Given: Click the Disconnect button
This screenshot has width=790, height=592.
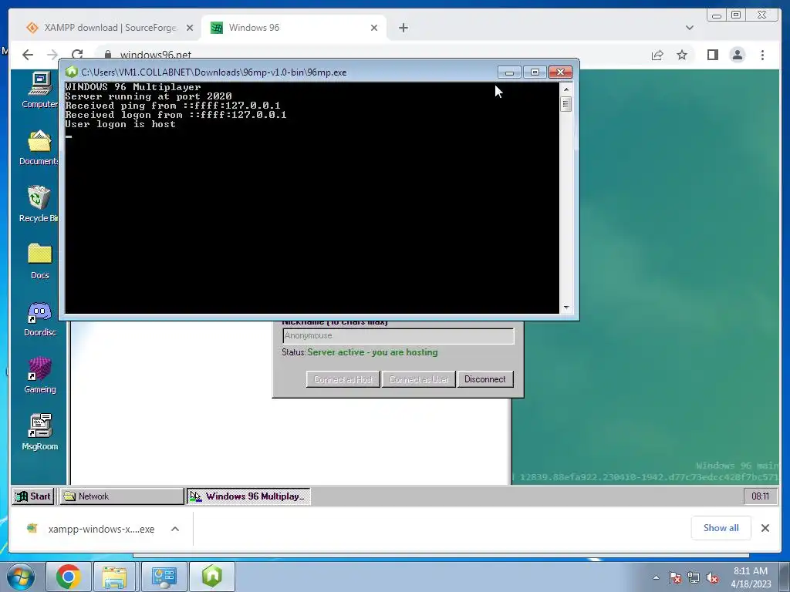Looking at the screenshot, I should [x=485, y=379].
